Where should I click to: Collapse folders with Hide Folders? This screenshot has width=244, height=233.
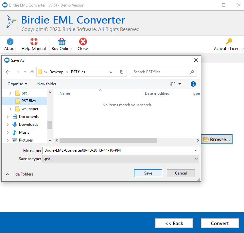pos(19,174)
